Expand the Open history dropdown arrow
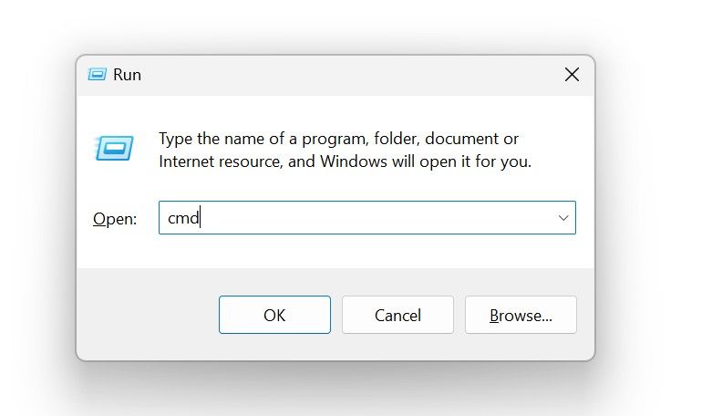The height and width of the screenshot is (416, 712). click(563, 218)
